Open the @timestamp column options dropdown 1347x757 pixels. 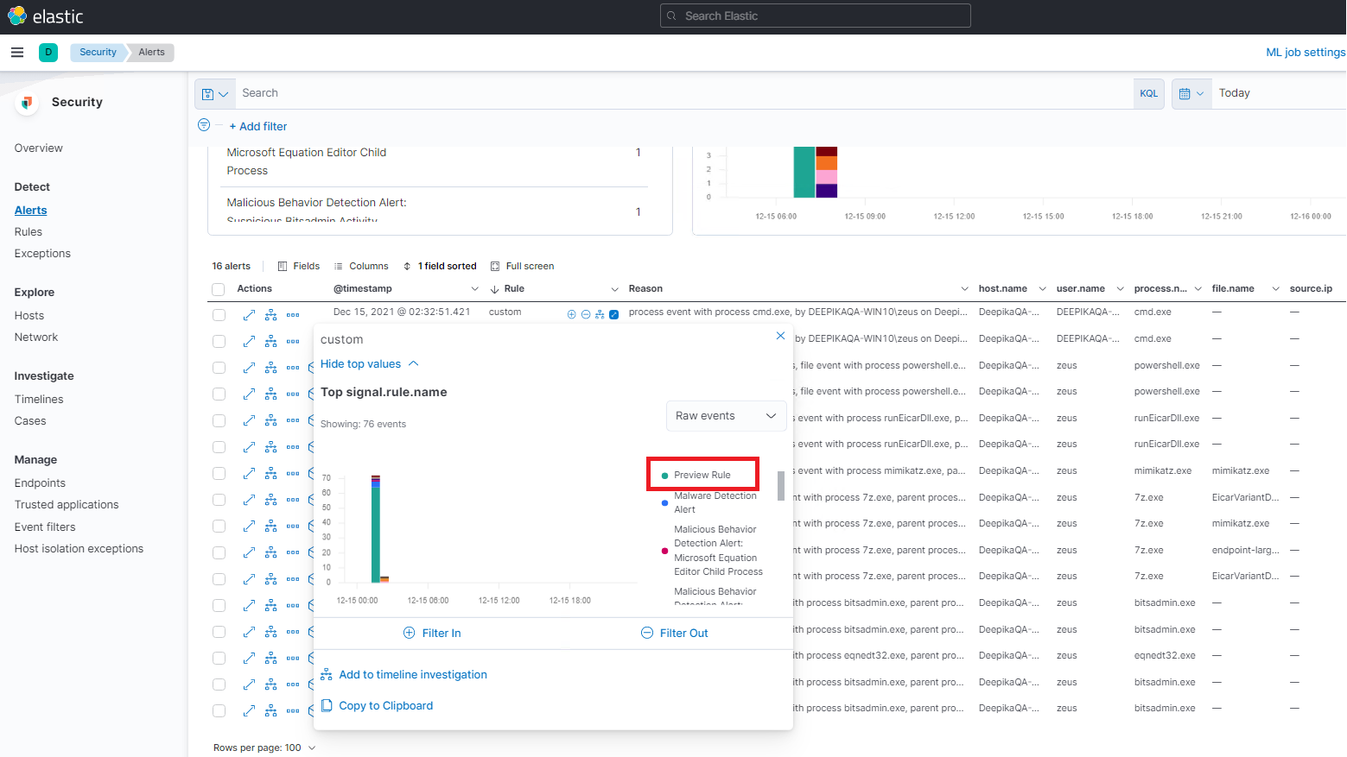click(x=474, y=288)
